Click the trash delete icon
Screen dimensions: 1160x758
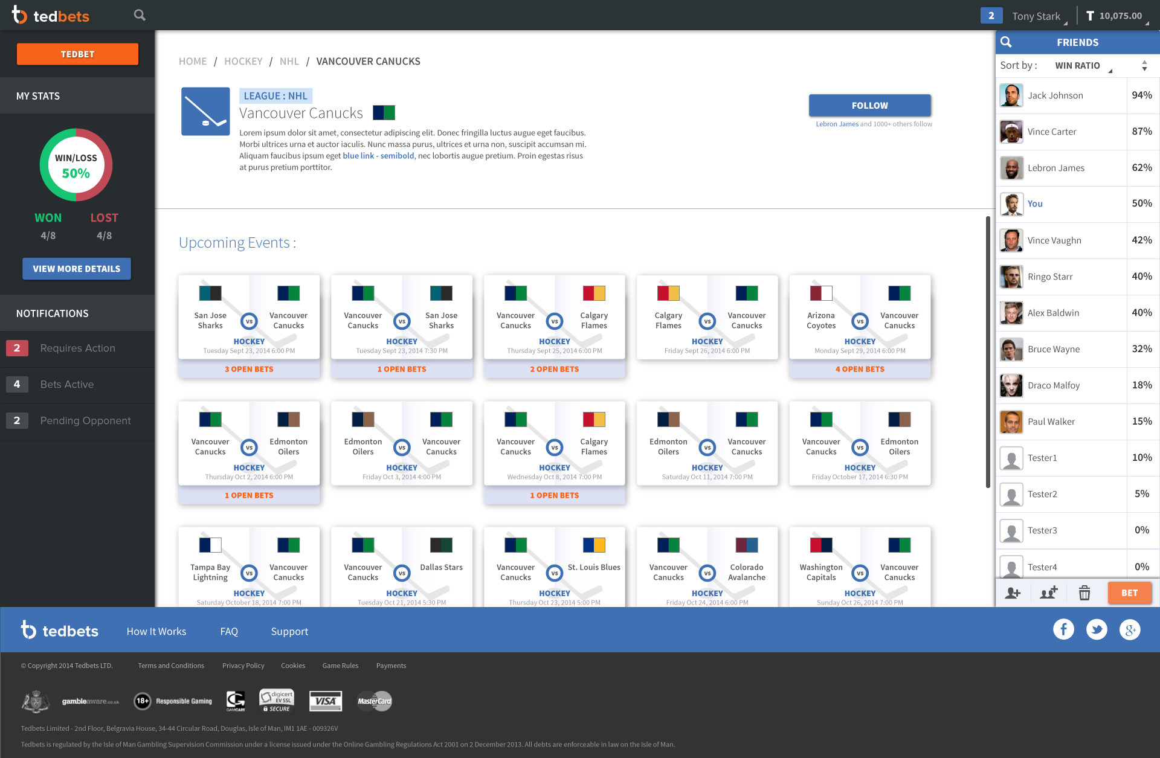tap(1084, 593)
